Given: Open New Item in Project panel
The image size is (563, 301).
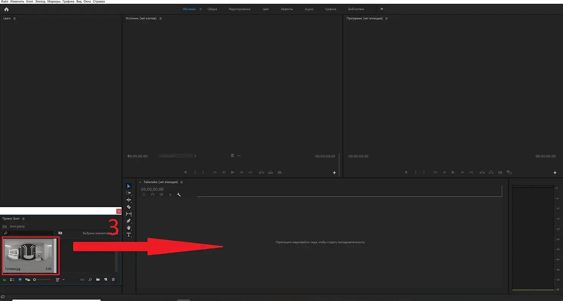Looking at the screenshot, I should click(x=106, y=280).
